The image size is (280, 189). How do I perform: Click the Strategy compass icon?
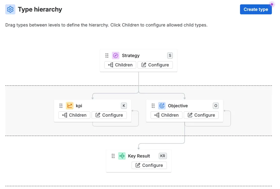click(x=116, y=56)
